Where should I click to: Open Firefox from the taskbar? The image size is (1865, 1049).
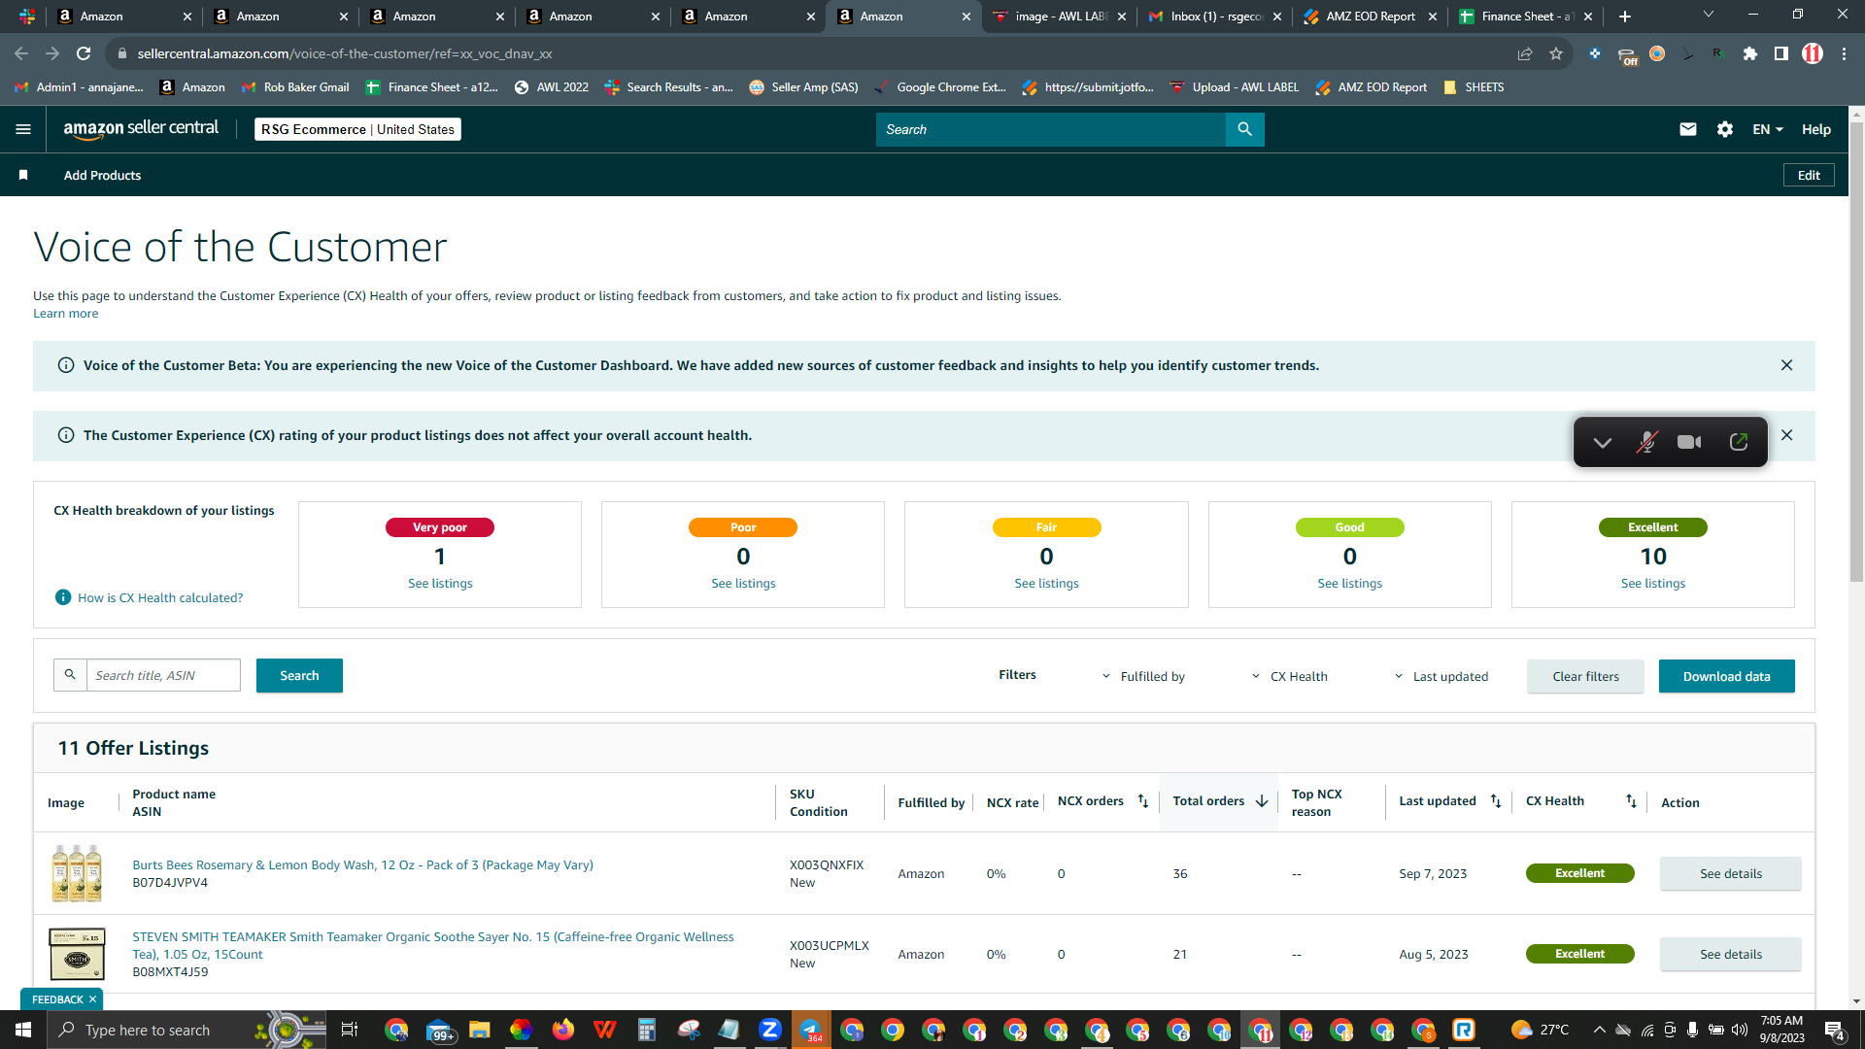tap(563, 1030)
